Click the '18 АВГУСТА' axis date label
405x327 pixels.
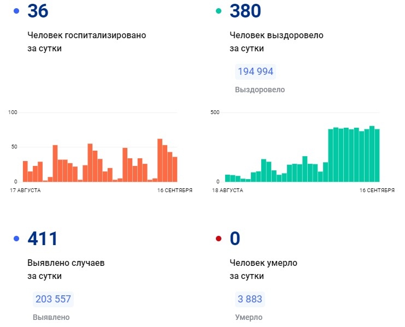[228, 191]
